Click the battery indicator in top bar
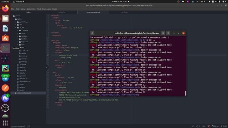Viewport: 228px width, 128px height. pos(223,1)
